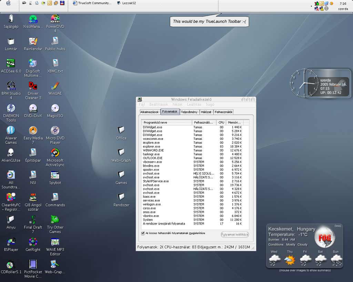Switch to TrueSoft Community taskbar window
Image resolution: width=353 pixels, height=282 pixels.
(92, 3)
